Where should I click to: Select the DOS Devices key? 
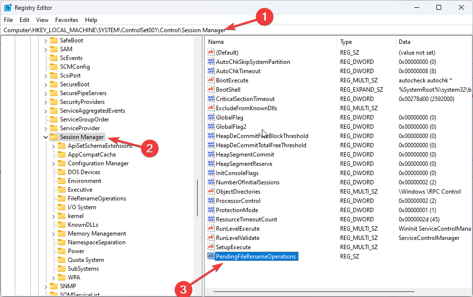click(84, 172)
